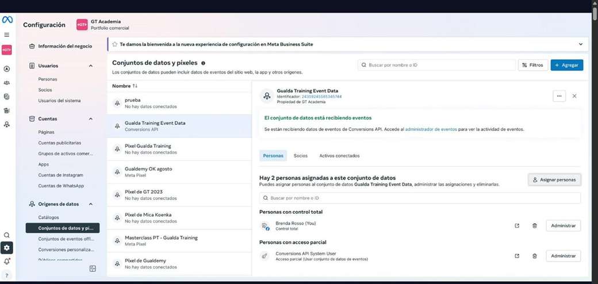Click the Brenda Rosso avatar icon
The height and width of the screenshot is (284, 598).
(x=266, y=226)
